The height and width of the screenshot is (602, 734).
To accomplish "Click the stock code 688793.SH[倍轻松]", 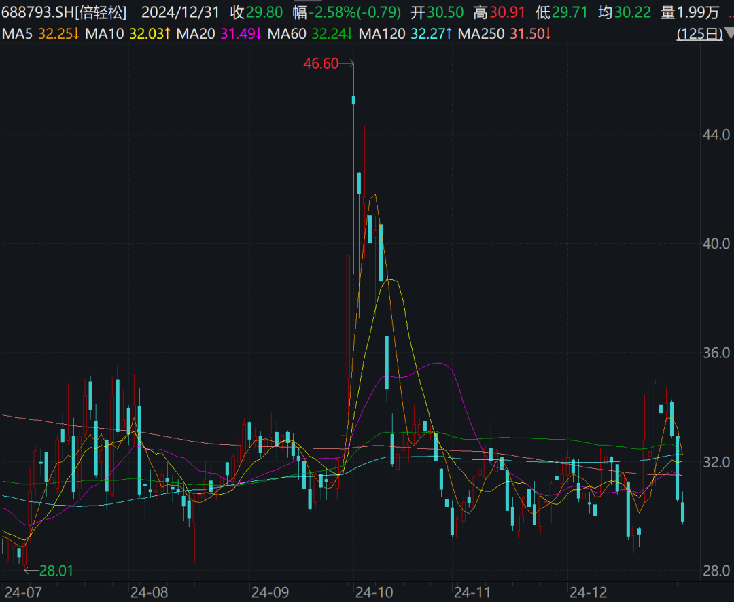I will [x=64, y=12].
